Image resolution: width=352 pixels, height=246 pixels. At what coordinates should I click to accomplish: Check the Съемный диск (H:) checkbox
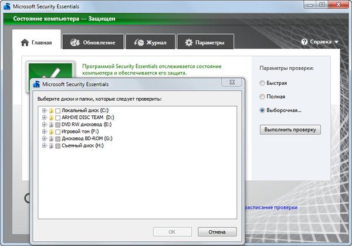(57, 146)
